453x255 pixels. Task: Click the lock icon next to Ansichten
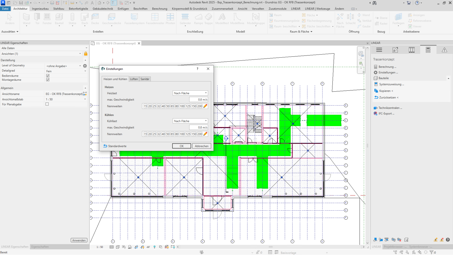click(86, 54)
